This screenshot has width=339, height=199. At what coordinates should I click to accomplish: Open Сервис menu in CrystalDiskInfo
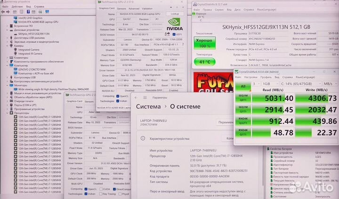pyautogui.click(x=219, y=10)
